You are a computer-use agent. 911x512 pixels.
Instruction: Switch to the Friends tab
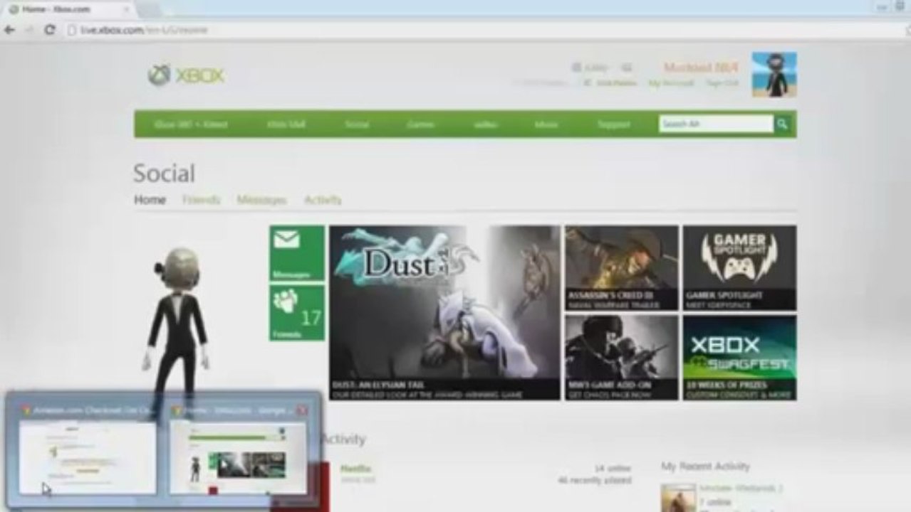[201, 200]
